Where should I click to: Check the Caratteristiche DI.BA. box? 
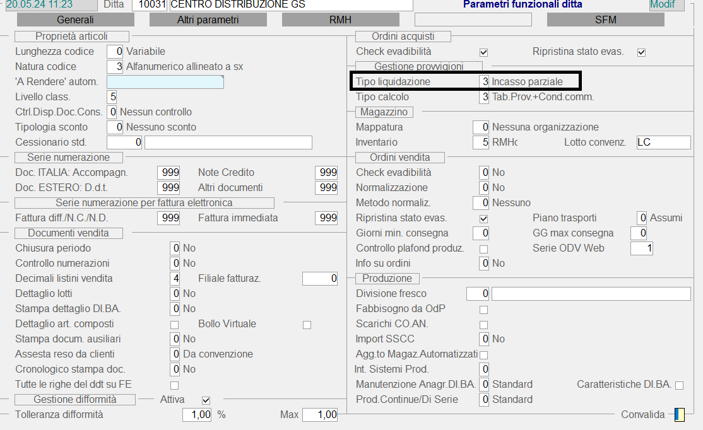(680, 385)
